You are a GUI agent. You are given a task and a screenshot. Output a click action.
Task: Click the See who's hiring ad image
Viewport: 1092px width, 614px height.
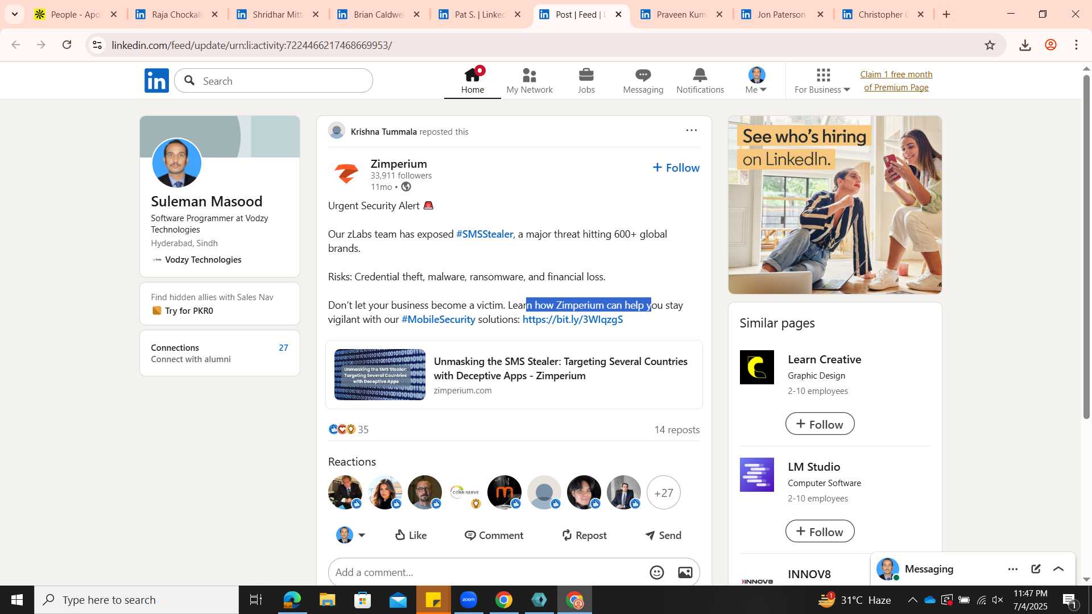pyautogui.click(x=835, y=205)
